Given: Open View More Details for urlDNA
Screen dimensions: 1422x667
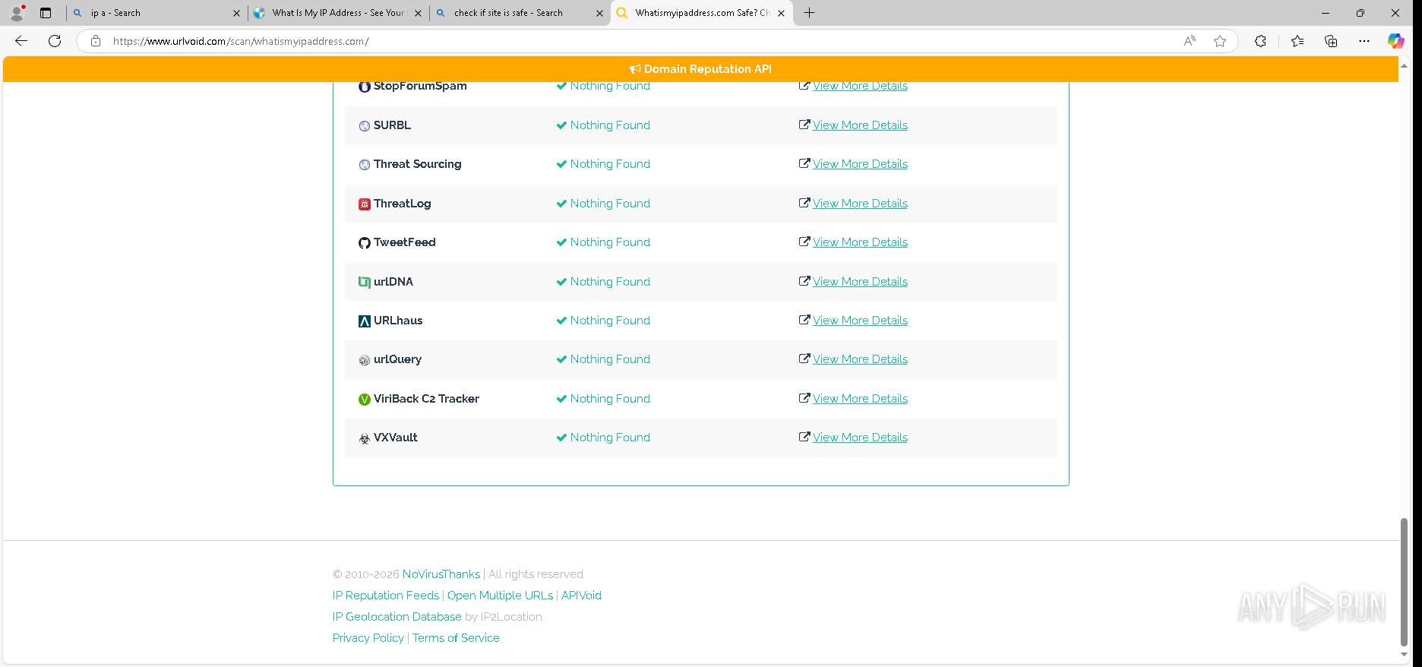Looking at the screenshot, I should 860,282.
